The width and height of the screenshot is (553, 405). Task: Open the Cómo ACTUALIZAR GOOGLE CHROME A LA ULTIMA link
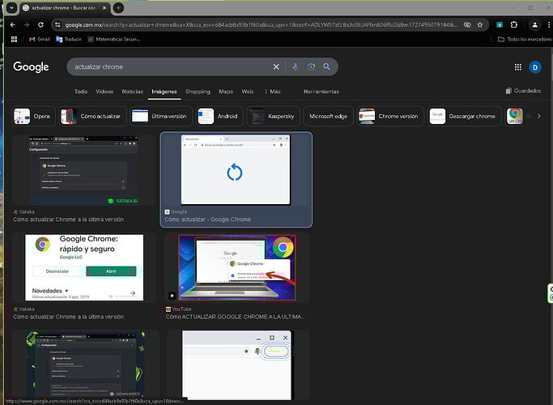click(236, 317)
